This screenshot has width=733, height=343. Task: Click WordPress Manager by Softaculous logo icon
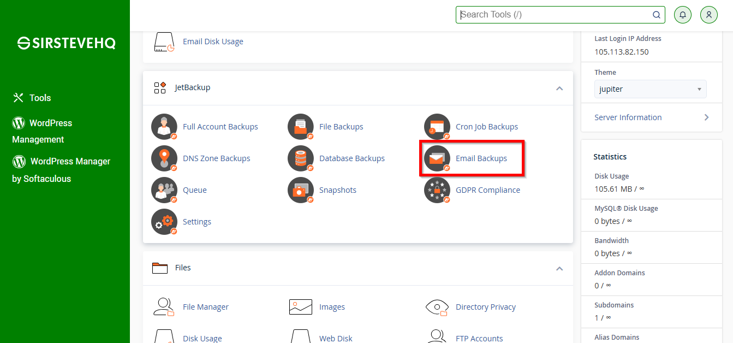(19, 161)
